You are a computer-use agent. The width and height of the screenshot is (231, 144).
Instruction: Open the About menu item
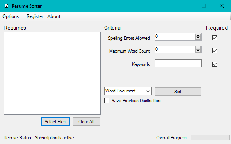54,16
